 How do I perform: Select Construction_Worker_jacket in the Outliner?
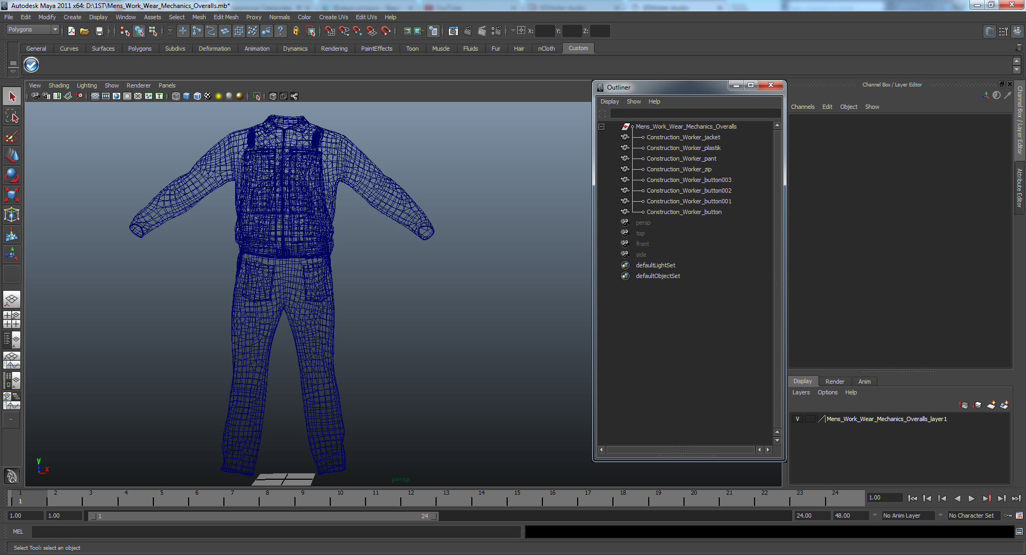point(683,137)
